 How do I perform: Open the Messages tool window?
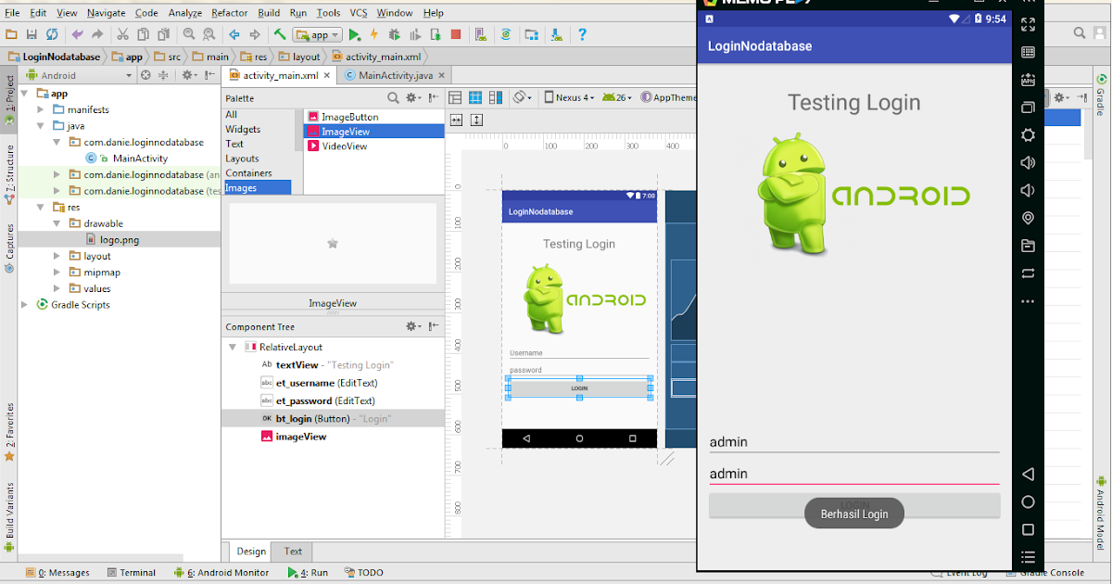coord(57,573)
